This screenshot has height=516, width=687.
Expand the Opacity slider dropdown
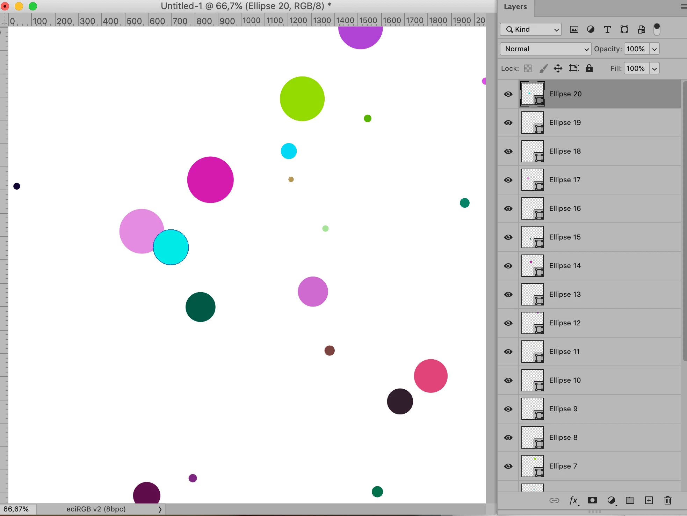coord(655,49)
